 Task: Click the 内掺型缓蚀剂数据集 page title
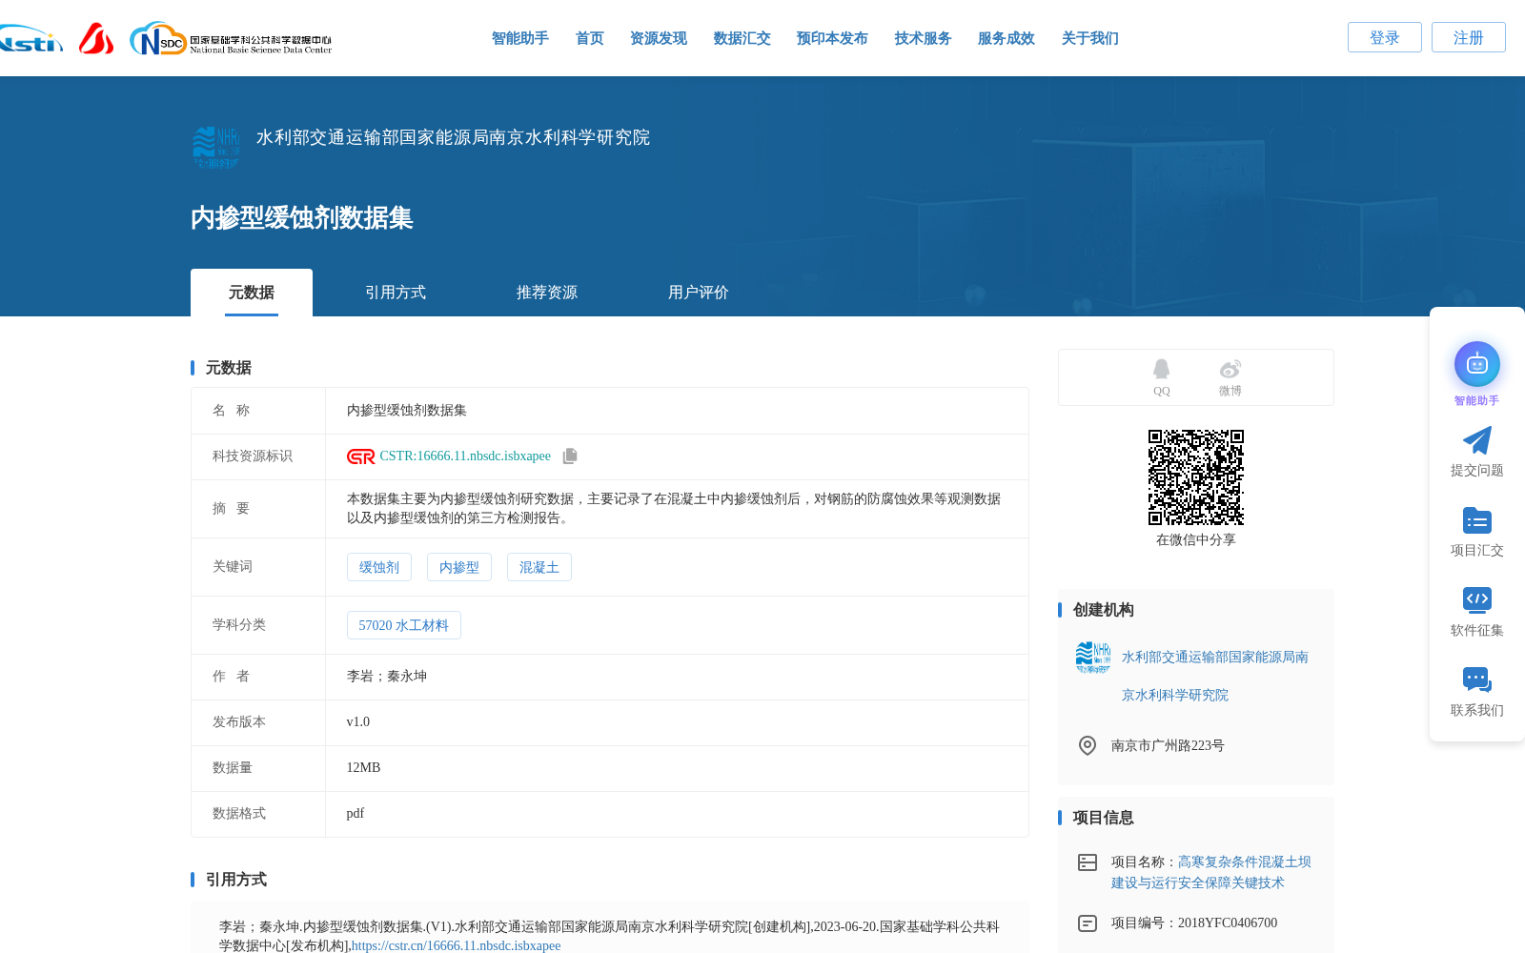tap(302, 218)
